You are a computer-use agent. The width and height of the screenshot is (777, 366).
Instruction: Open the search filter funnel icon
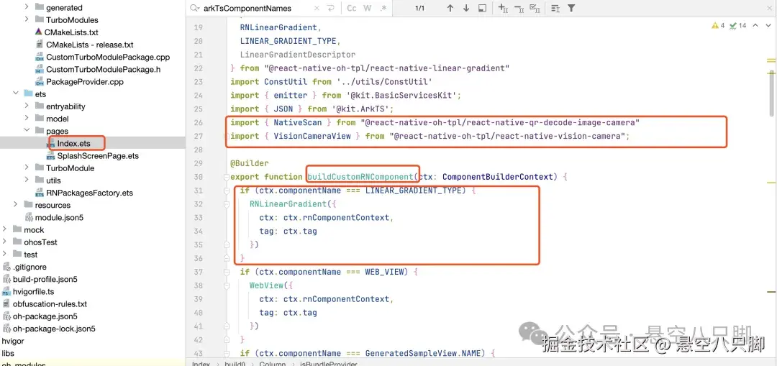(571, 8)
